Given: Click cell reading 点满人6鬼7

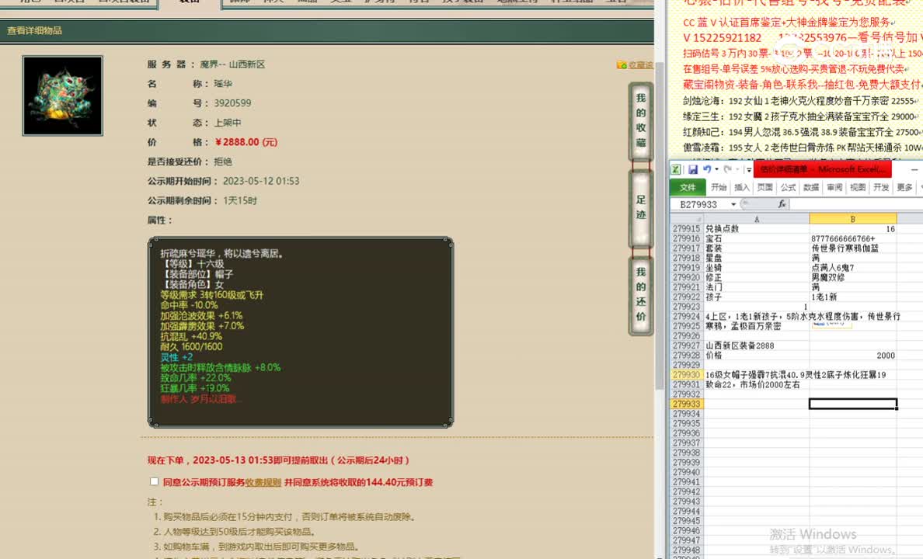Looking at the screenshot, I should pos(853,268).
